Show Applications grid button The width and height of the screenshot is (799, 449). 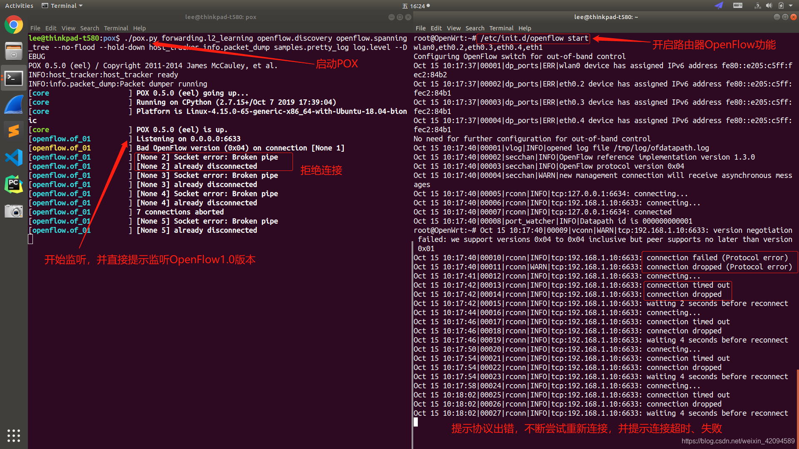(x=14, y=435)
